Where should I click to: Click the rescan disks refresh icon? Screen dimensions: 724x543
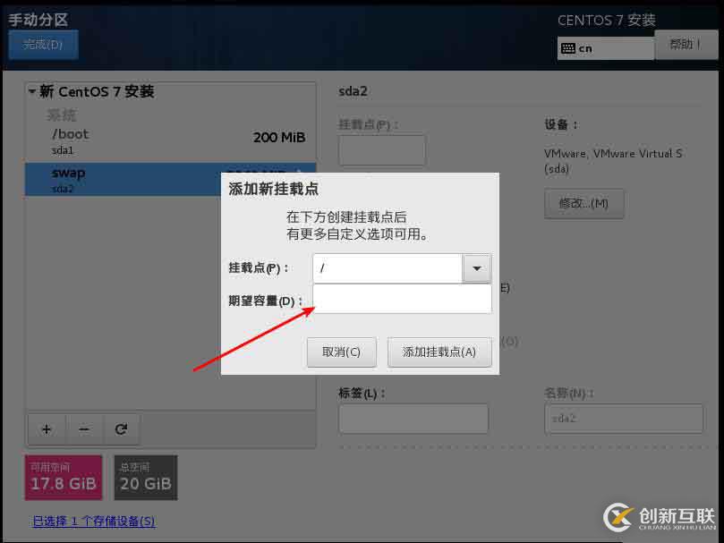coord(123,429)
